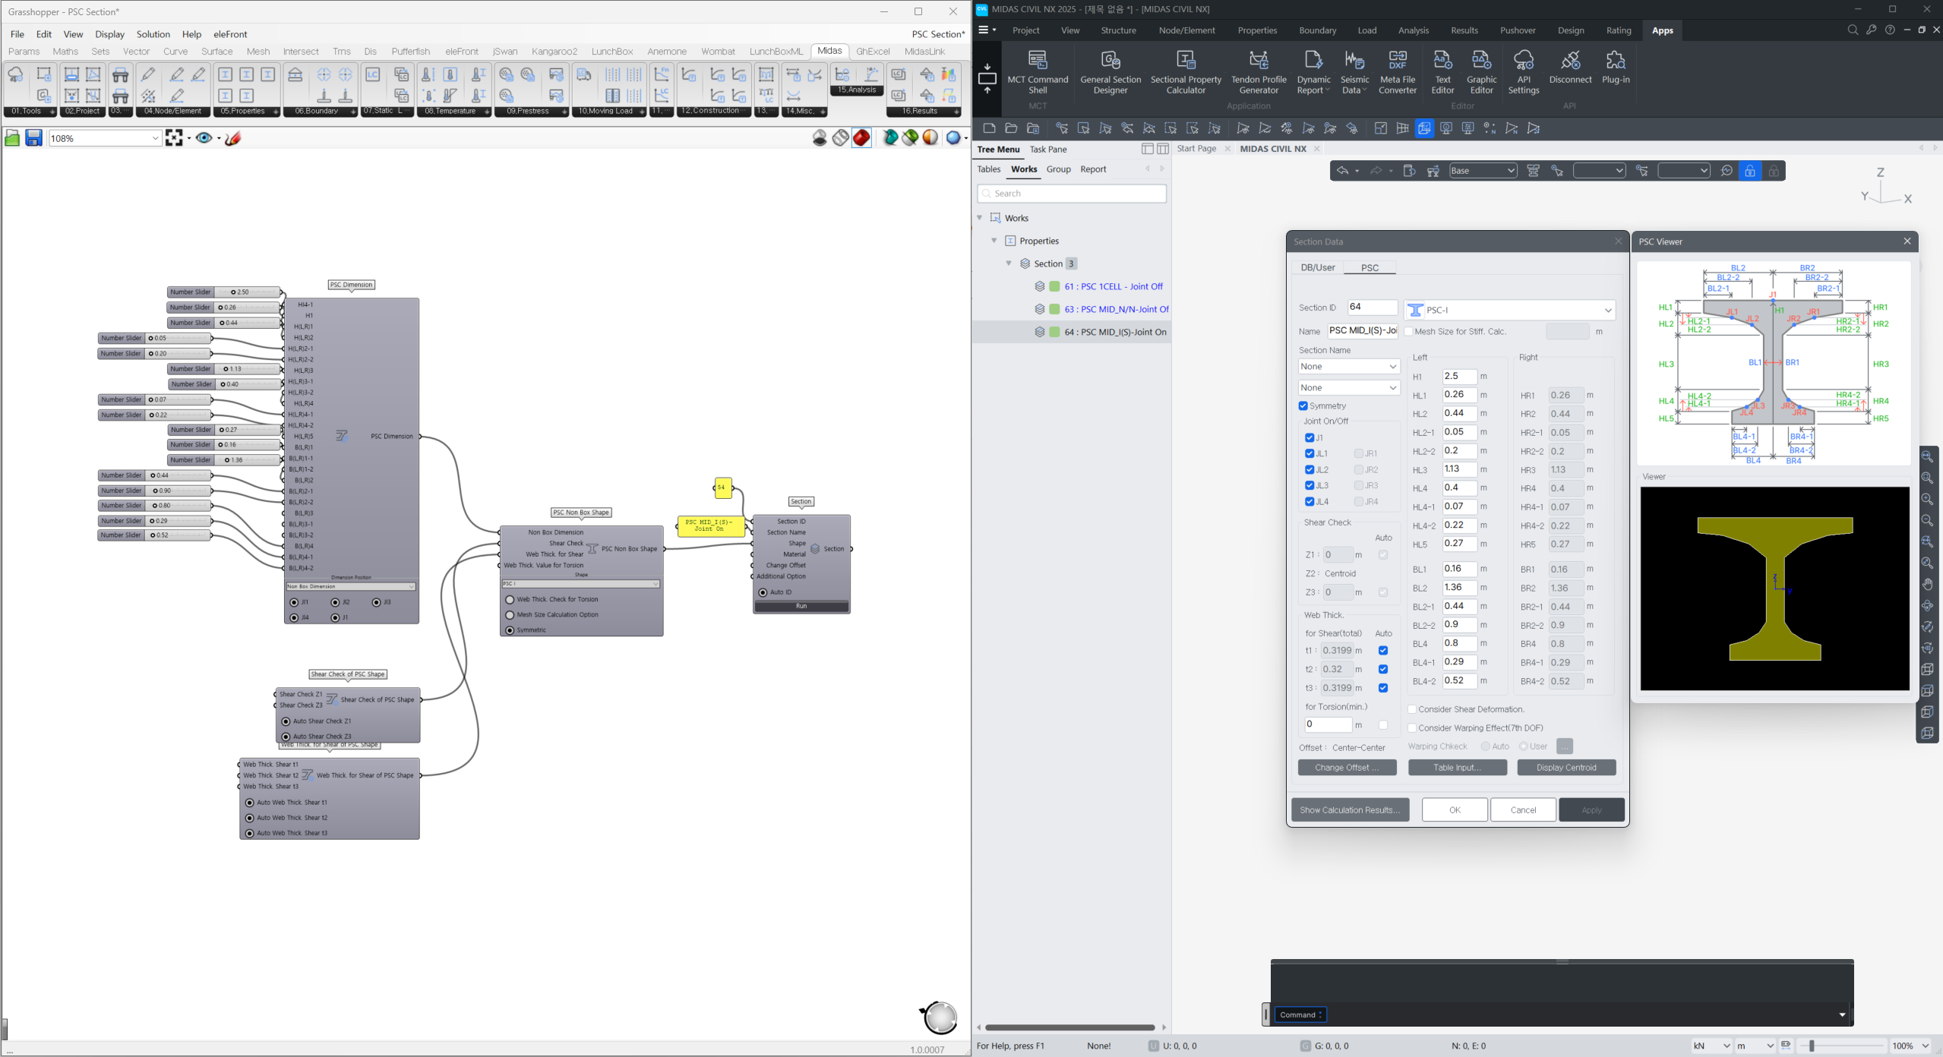Click the Save icon in Grasshopper toolbar
1943x1057 pixels.
tap(33, 137)
